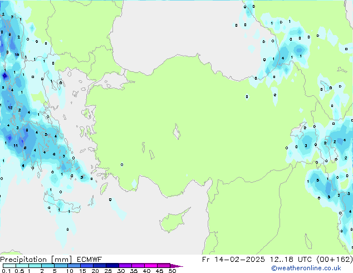Click the precipitation value 11 over western Greece
The height and width of the screenshot is (273, 353).
16,145
